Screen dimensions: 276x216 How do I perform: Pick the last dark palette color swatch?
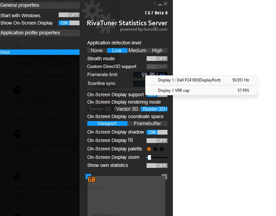tap(161, 149)
